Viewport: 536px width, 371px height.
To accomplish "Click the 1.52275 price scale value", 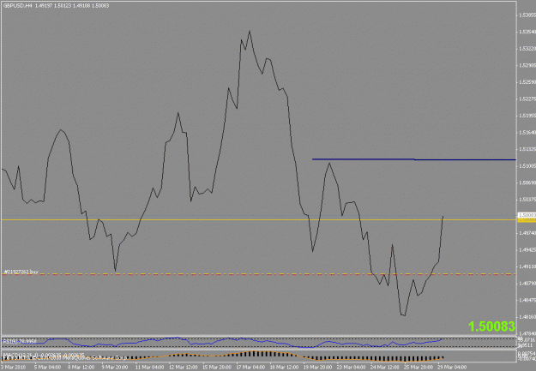I will click(x=527, y=99).
